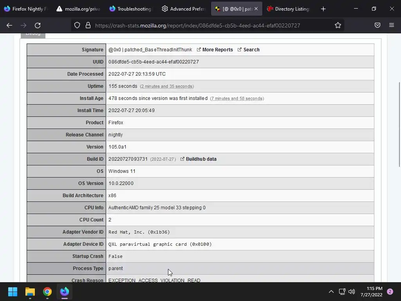Click Build Architecture 'x86' value
The image size is (401, 301).
pos(112,196)
